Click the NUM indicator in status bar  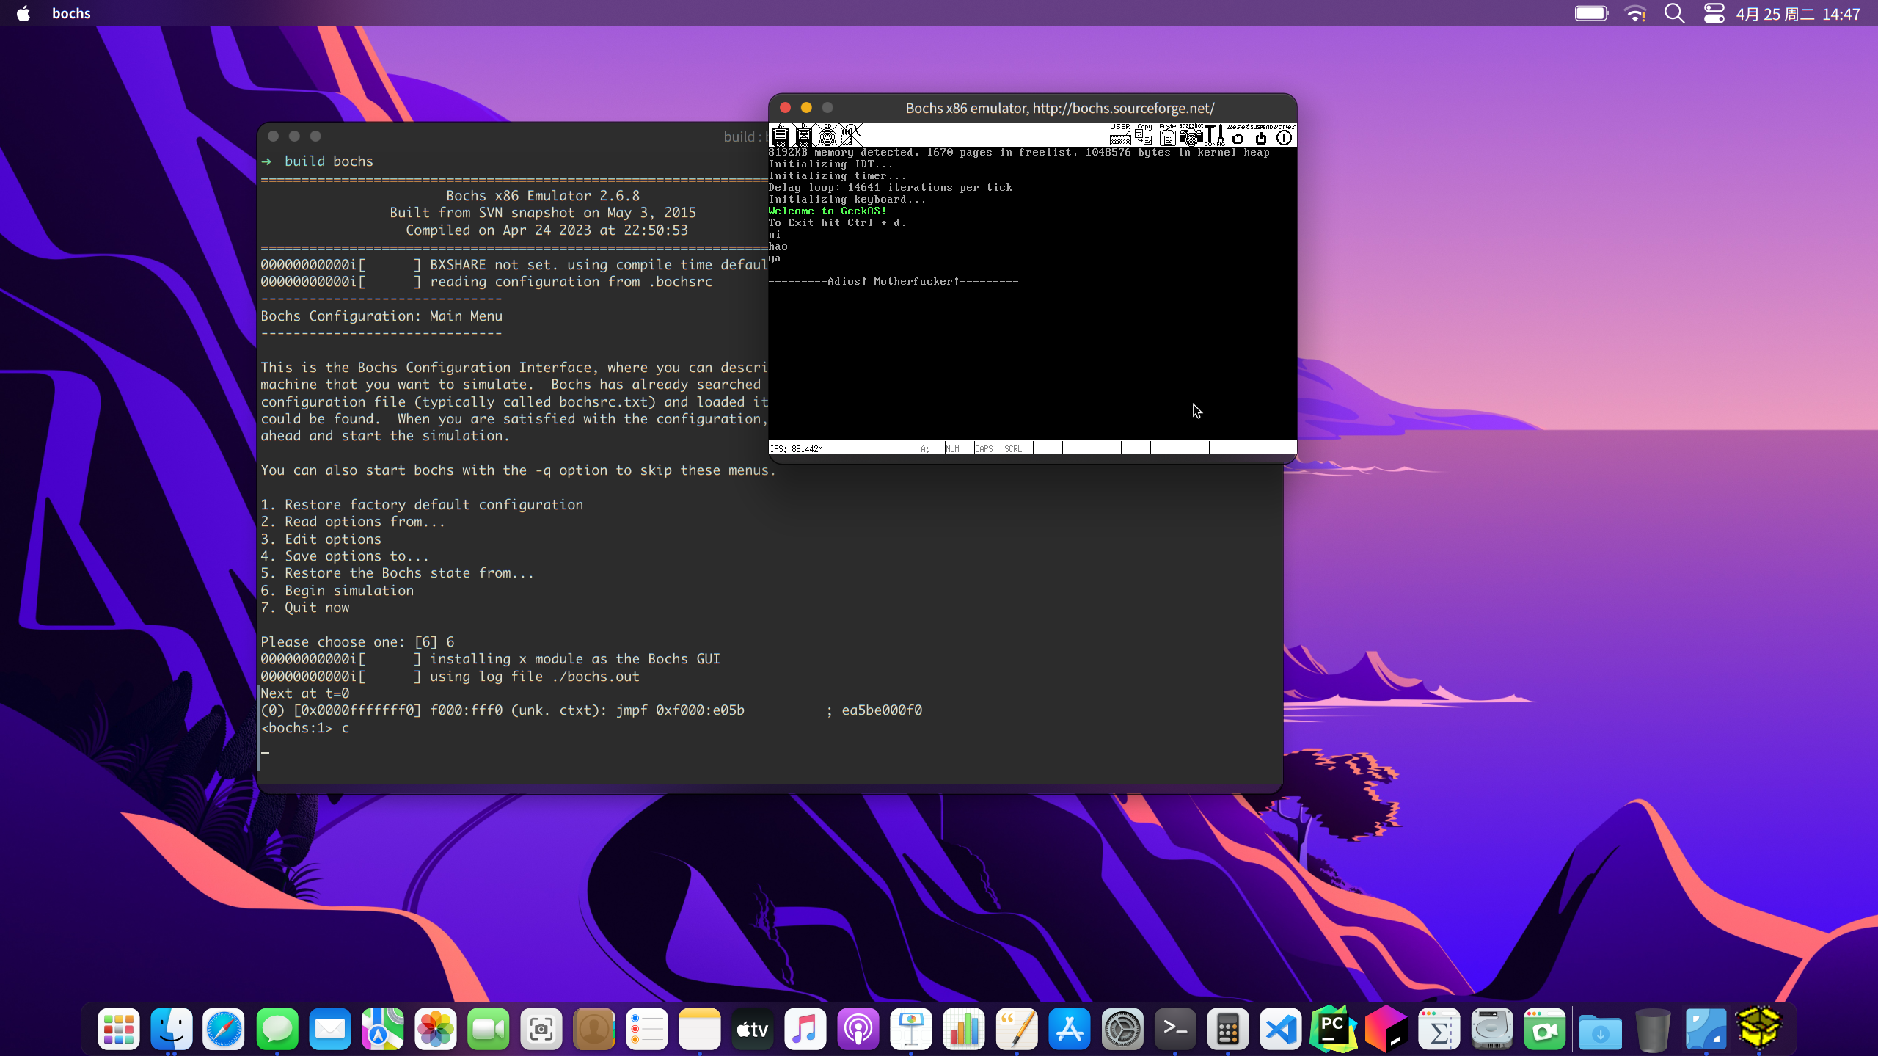click(953, 448)
